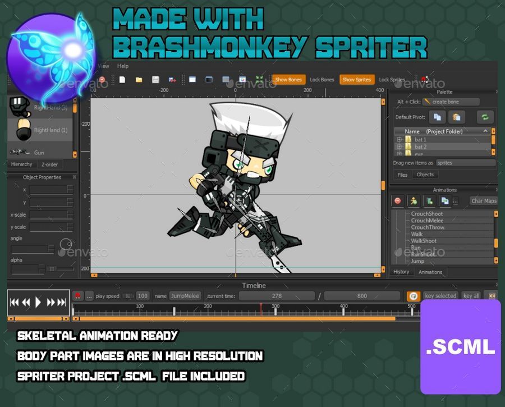Create a new project with the document icon
Viewport: 505px width, 407px height.
pos(122,80)
